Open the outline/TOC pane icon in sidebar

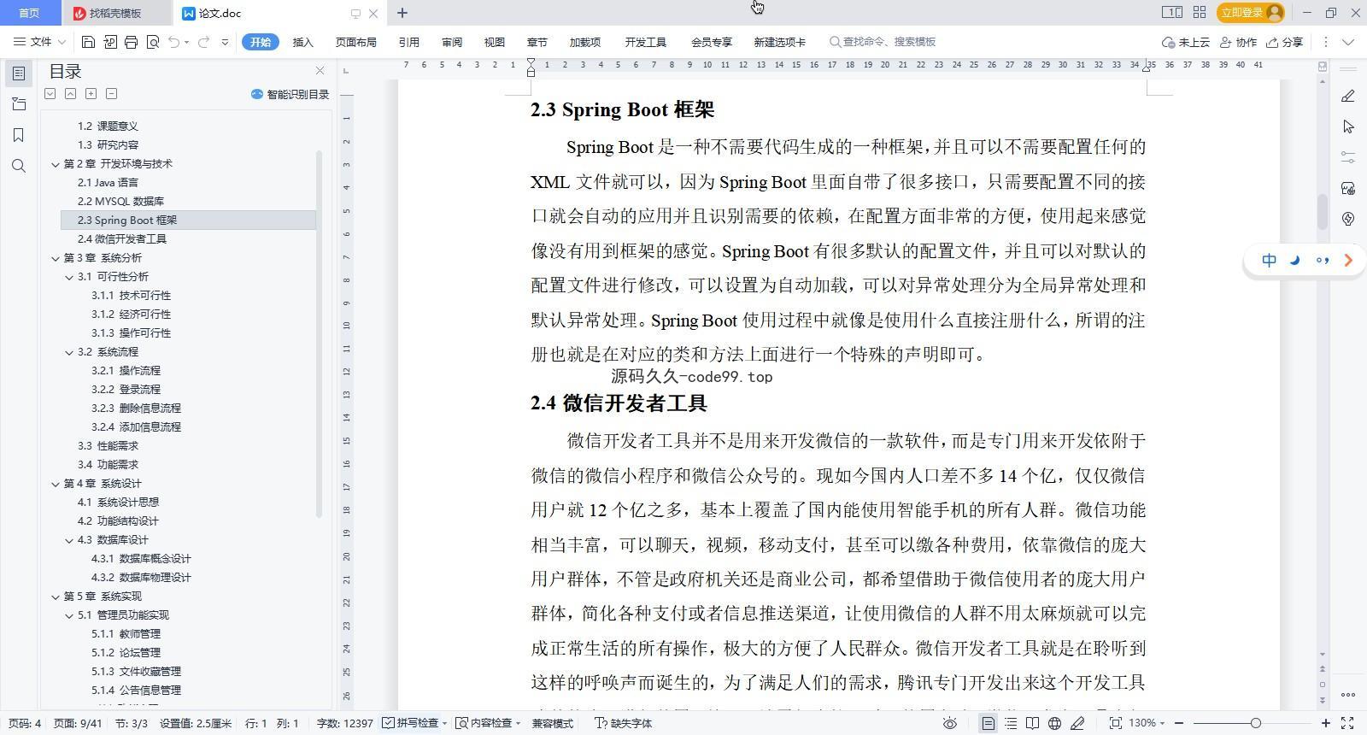[x=19, y=73]
